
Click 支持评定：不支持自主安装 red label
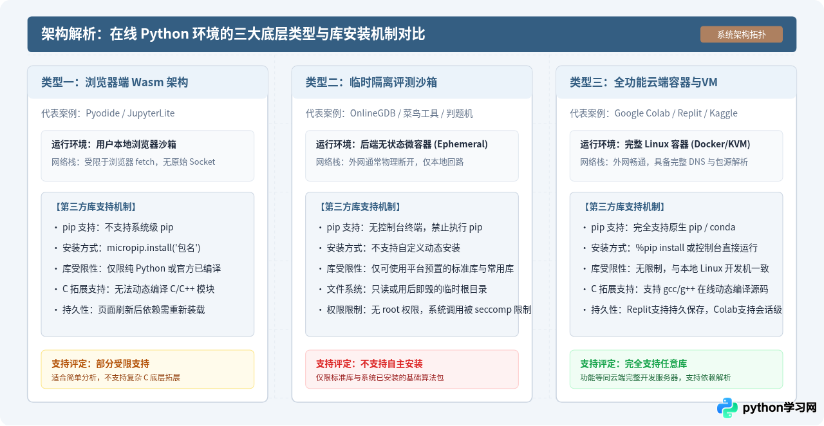370,364
